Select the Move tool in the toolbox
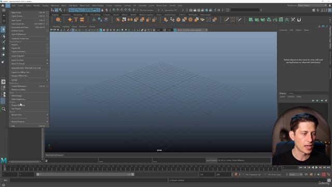Screen dimensions: 332x187 pyautogui.click(x=3, y=48)
